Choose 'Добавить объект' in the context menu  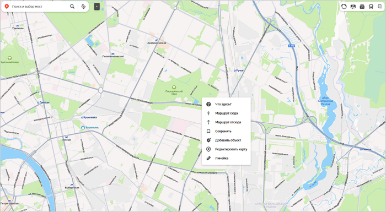click(x=226, y=140)
